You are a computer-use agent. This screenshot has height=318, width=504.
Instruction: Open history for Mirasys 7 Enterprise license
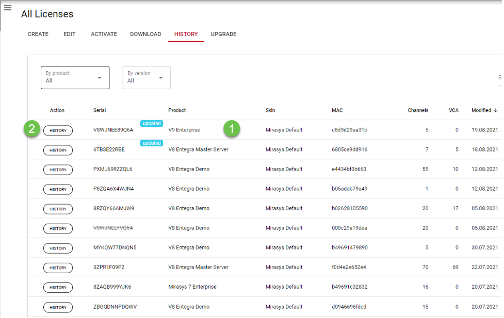[58, 288]
